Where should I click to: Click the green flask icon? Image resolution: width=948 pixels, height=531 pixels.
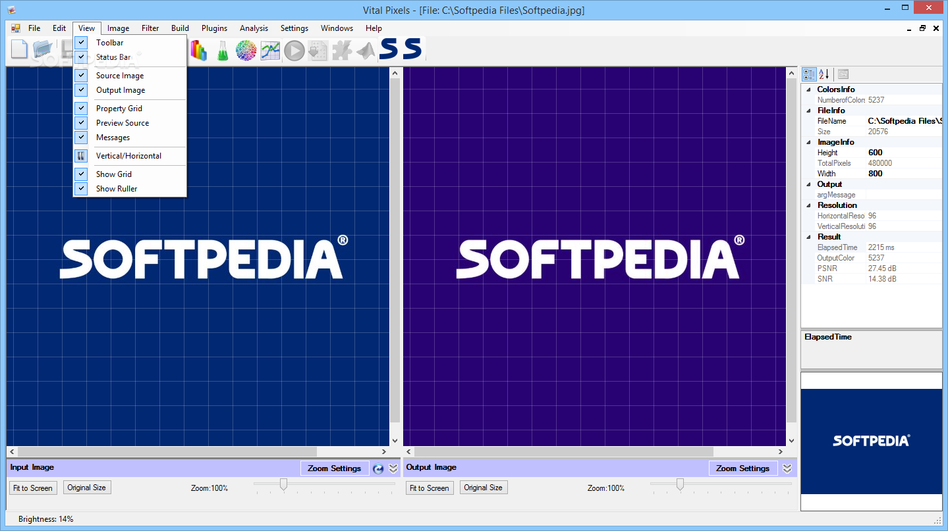click(x=223, y=51)
